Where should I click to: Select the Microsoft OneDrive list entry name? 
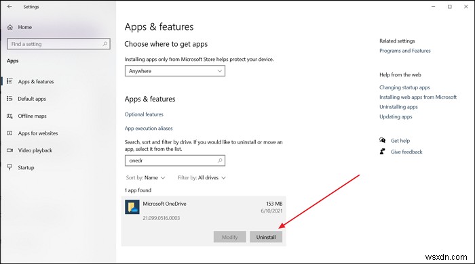pyautogui.click(x=164, y=204)
